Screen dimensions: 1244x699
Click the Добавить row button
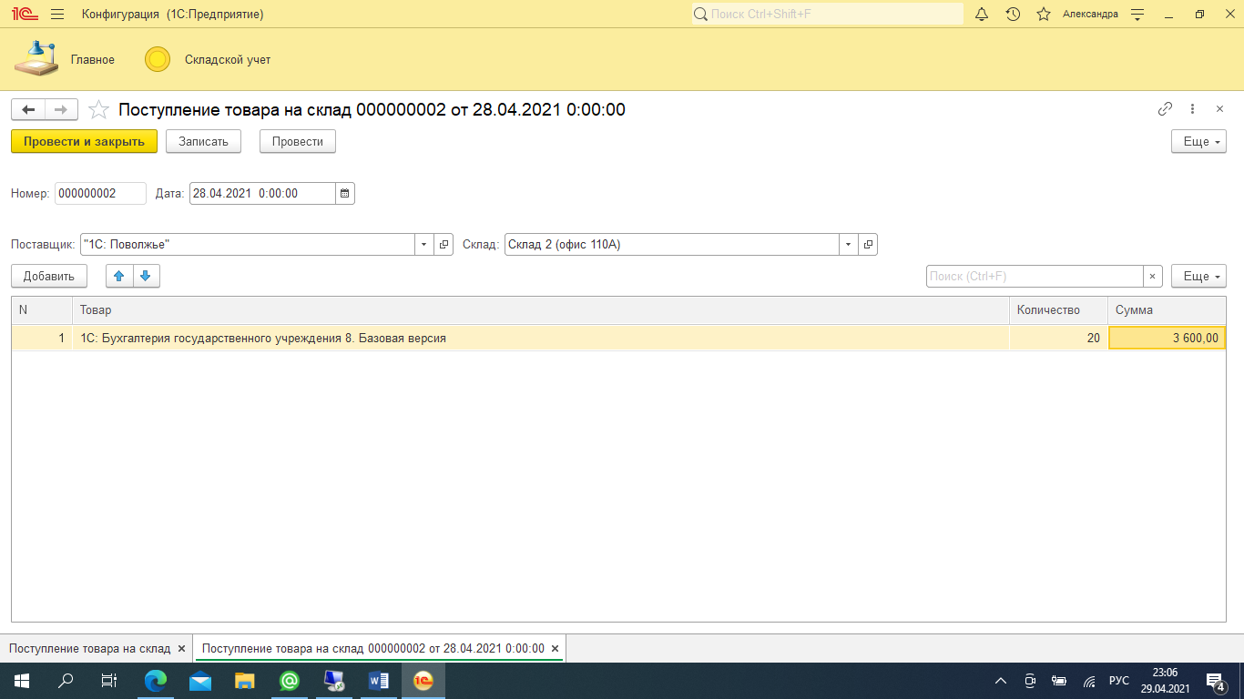pos(49,276)
